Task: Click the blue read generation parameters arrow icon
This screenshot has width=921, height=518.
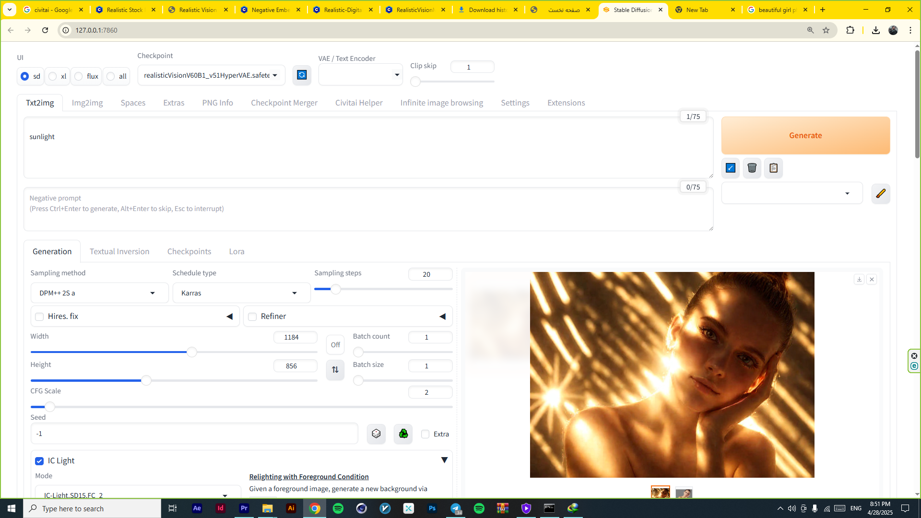Action: 730,168
